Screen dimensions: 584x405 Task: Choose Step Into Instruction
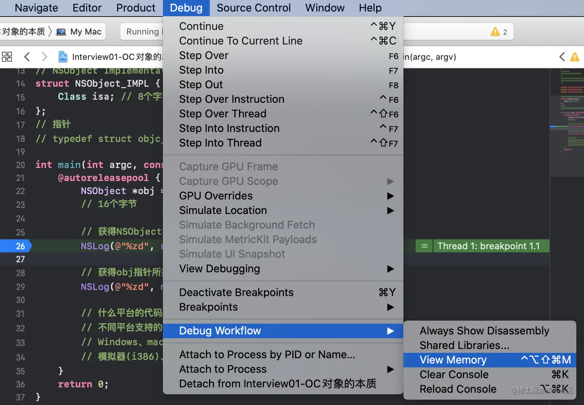(x=283, y=128)
